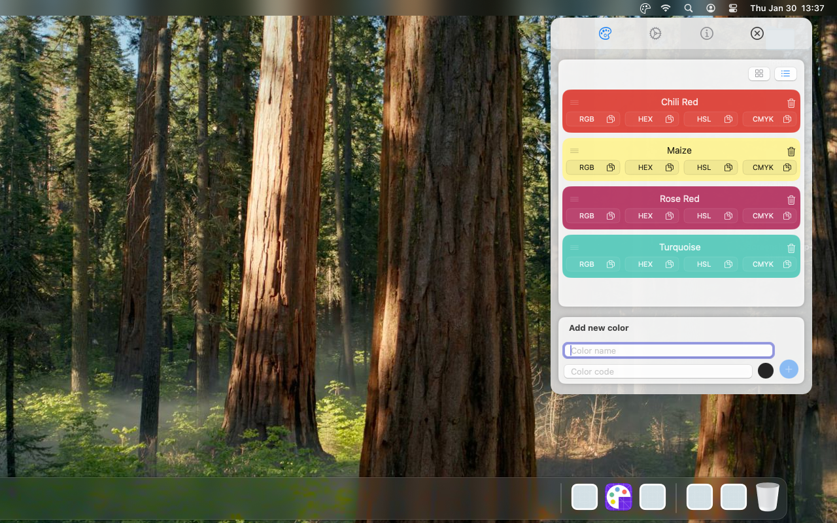Close the popup with the X icon
Screen dimensions: 837x523
point(757,33)
